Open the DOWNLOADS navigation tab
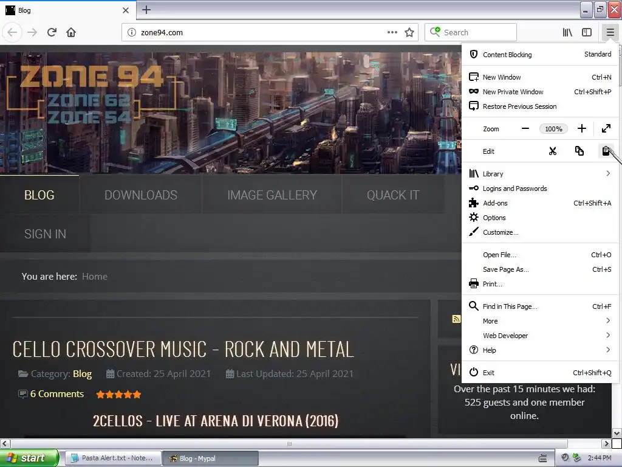Viewport: 622px width, 467px height. pyautogui.click(x=141, y=195)
